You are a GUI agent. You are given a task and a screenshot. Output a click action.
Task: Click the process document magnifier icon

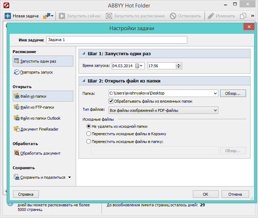pos(16,153)
